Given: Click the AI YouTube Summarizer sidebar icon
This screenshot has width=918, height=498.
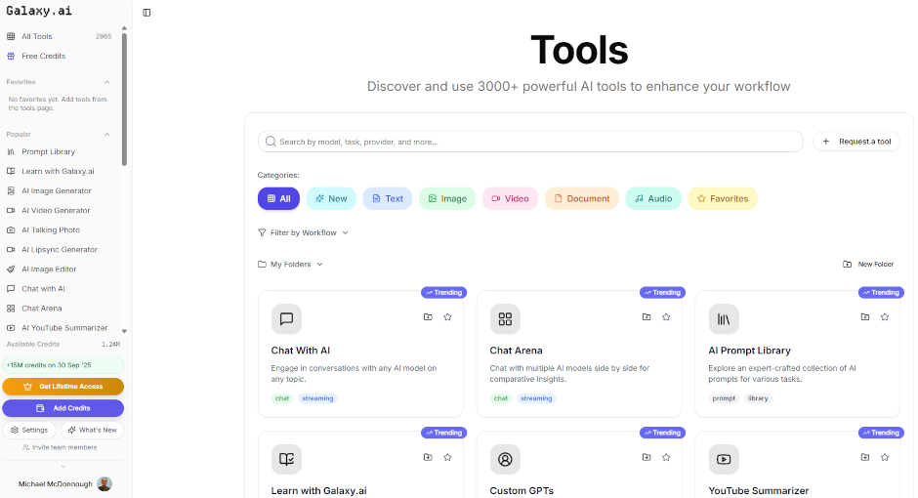Looking at the screenshot, I should 11,328.
